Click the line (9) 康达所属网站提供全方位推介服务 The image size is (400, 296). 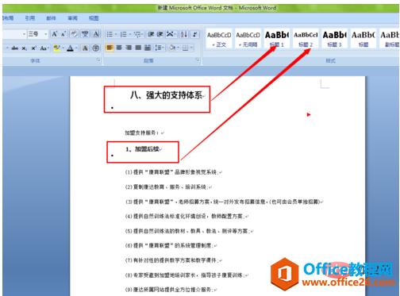point(169,290)
